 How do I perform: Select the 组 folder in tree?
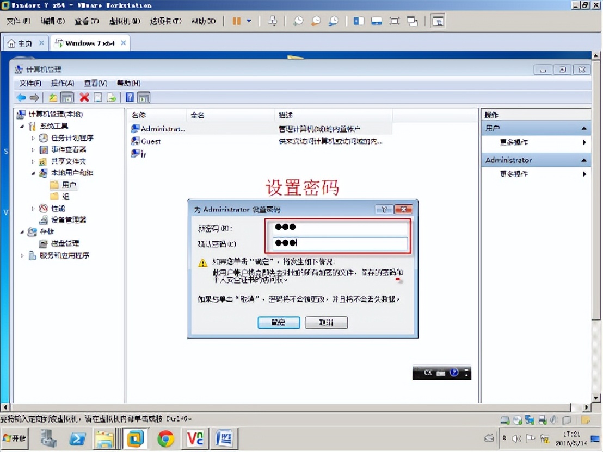[60, 197]
